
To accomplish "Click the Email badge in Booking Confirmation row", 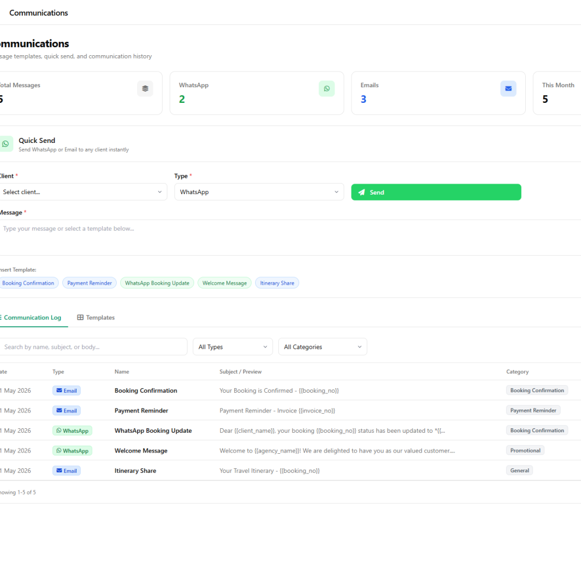I will pyautogui.click(x=66, y=390).
